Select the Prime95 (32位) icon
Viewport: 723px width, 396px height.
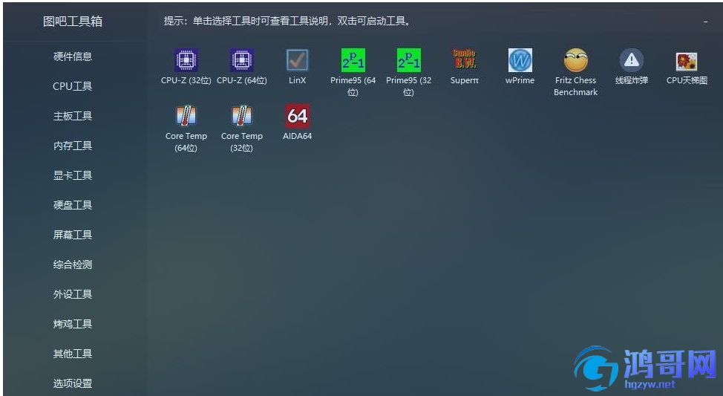point(408,60)
